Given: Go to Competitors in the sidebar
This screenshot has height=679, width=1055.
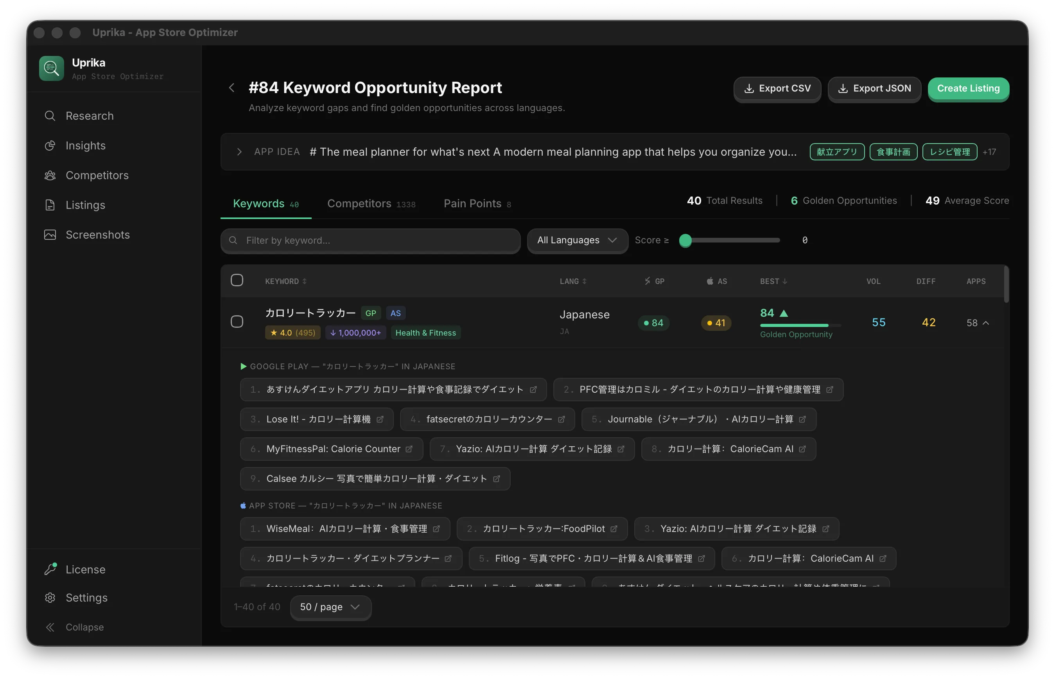Looking at the screenshot, I should coord(114,176).
